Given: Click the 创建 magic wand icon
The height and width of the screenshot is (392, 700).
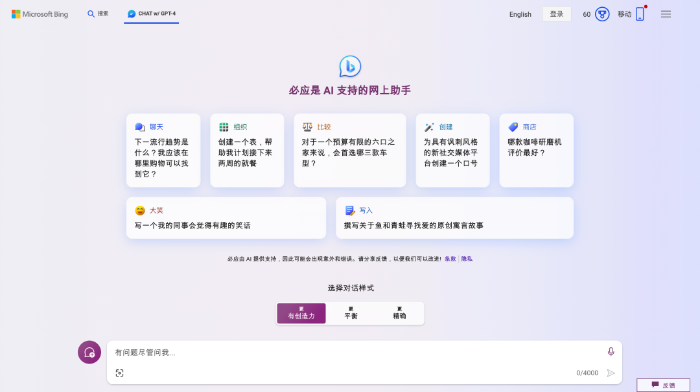Looking at the screenshot, I should coord(429,127).
